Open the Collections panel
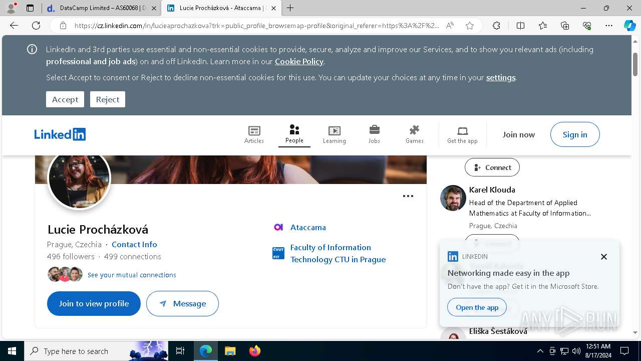The width and height of the screenshot is (641, 361). (x=565, y=26)
